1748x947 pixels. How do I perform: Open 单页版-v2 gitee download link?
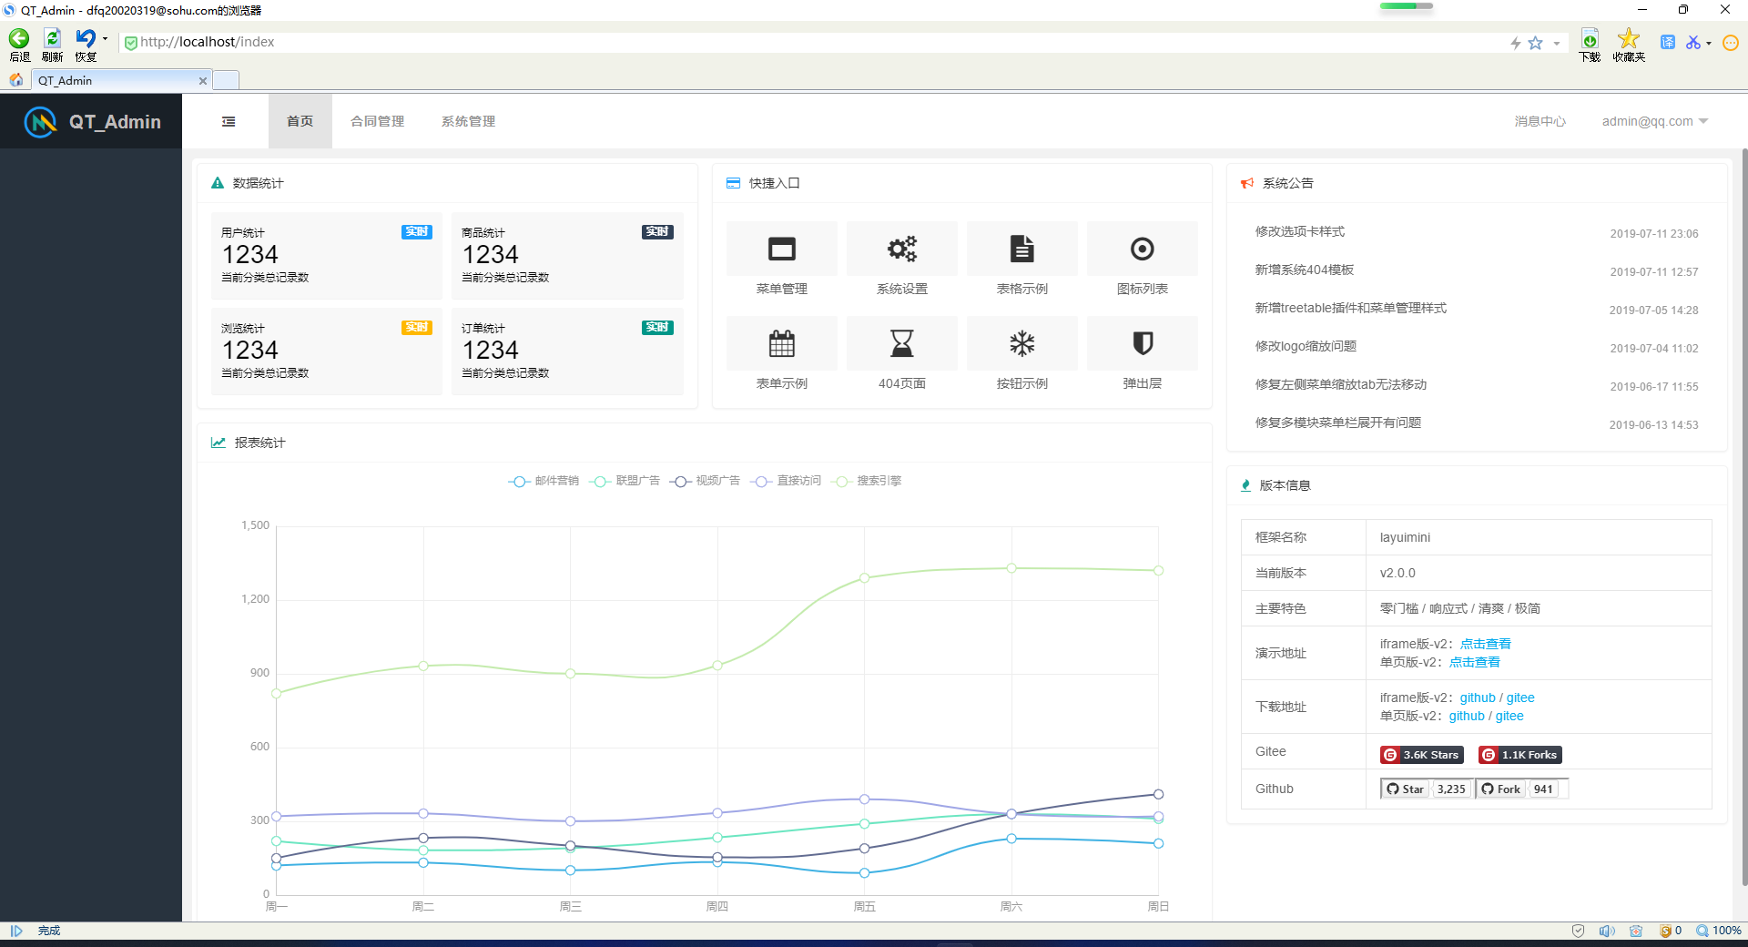point(1509,716)
